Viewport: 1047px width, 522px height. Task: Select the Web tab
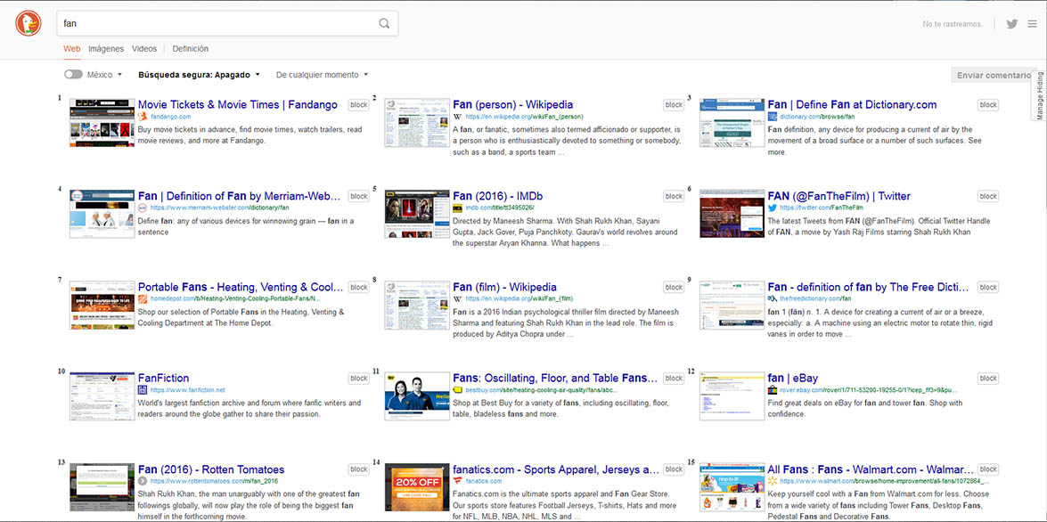(72, 49)
